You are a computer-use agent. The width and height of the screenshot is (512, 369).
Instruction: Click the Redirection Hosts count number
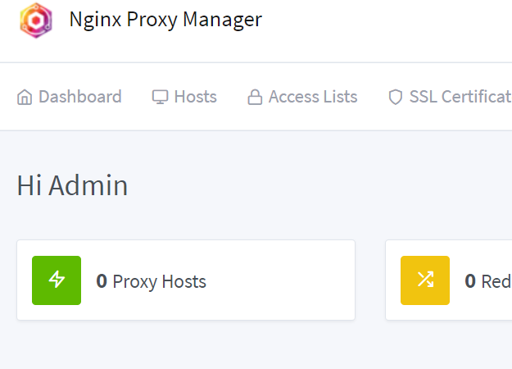pos(470,281)
